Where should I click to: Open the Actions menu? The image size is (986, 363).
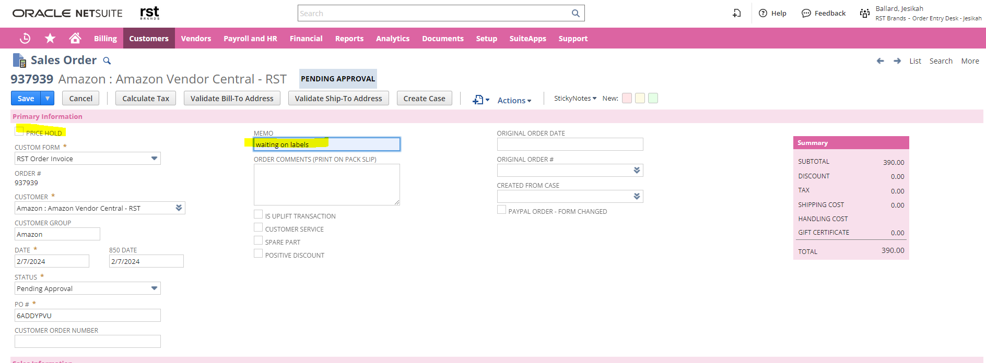coord(514,100)
